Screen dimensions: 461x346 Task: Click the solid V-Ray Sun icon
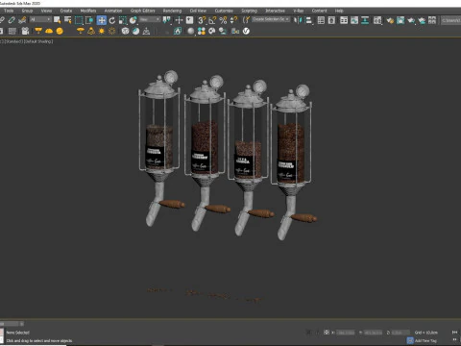tap(102, 31)
